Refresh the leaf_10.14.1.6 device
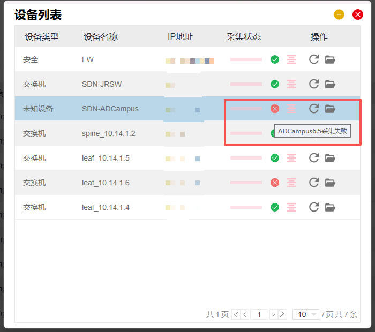The height and width of the screenshot is (332, 375). 314,183
